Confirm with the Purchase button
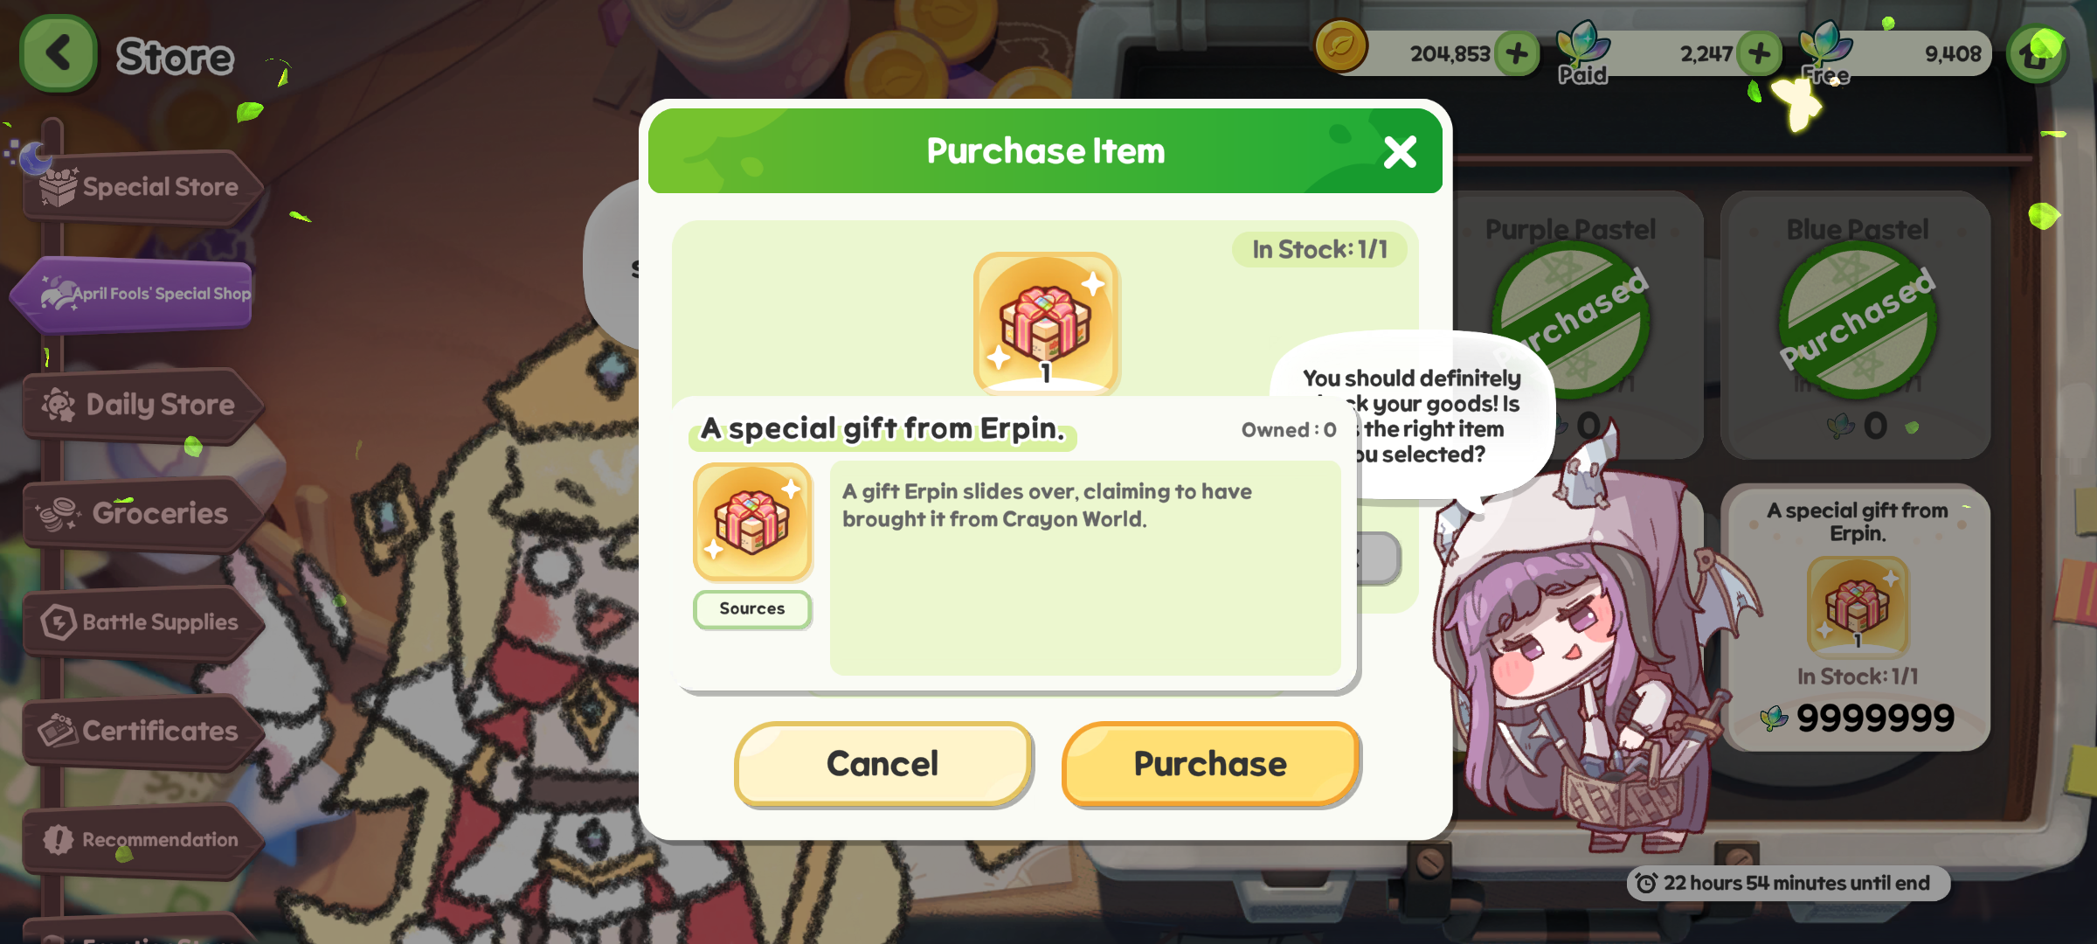Screen dimensions: 2097x944 tap(1210, 764)
